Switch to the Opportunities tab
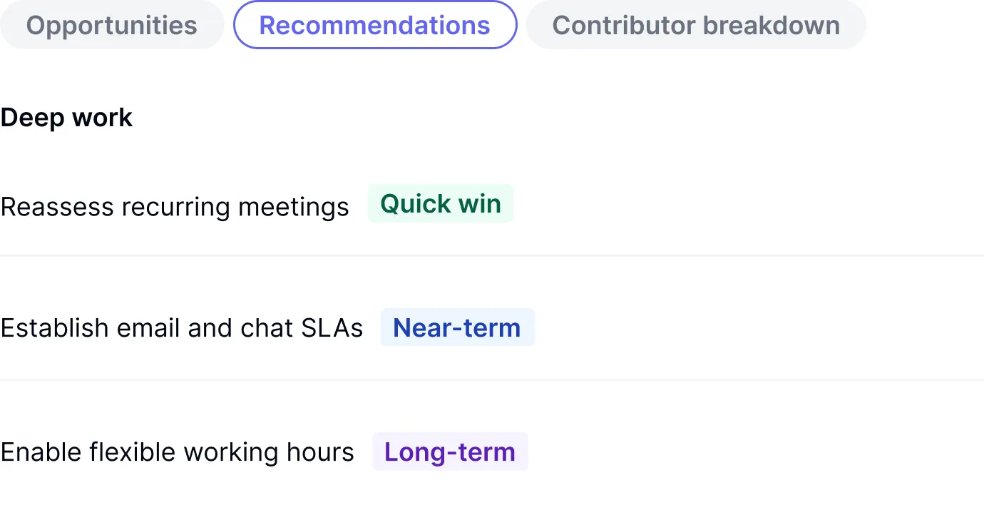 [x=112, y=26]
